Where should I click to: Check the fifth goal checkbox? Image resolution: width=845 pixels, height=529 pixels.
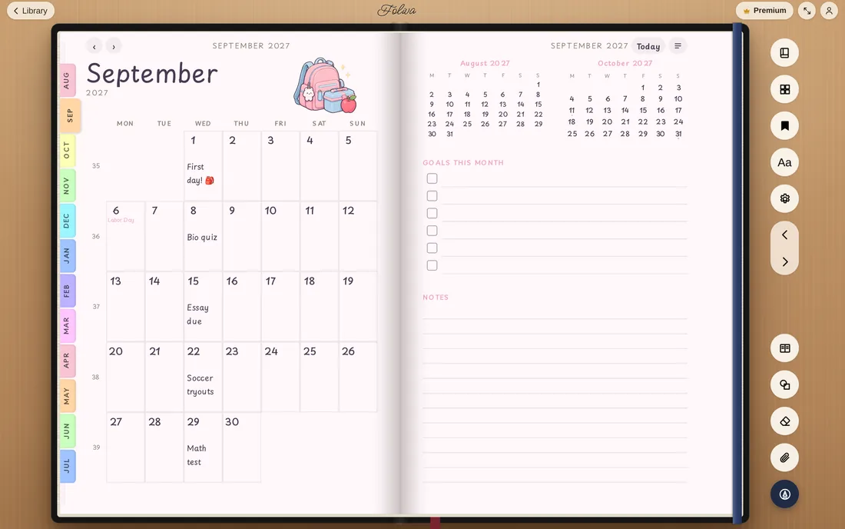[432, 248]
